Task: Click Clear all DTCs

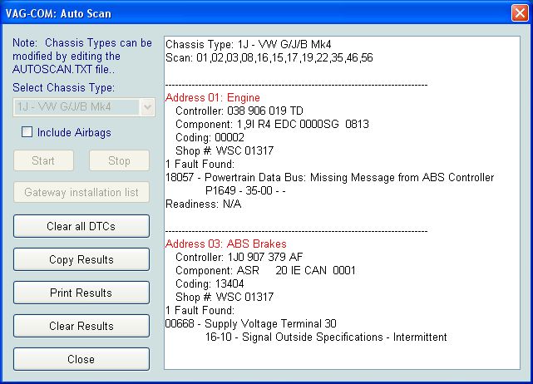Action: pos(81,226)
